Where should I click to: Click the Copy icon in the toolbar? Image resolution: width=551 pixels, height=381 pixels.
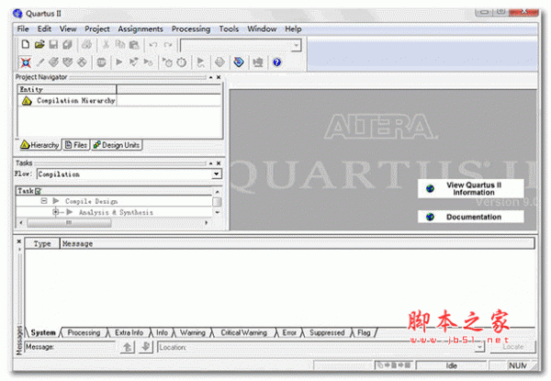(119, 45)
